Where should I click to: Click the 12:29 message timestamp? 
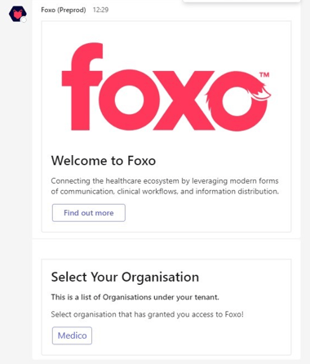[x=100, y=10]
